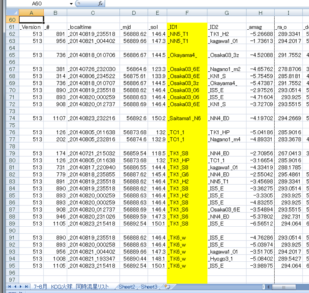Click the _mjd header cell
This screenshot has width=309, height=293.
click(134, 27)
